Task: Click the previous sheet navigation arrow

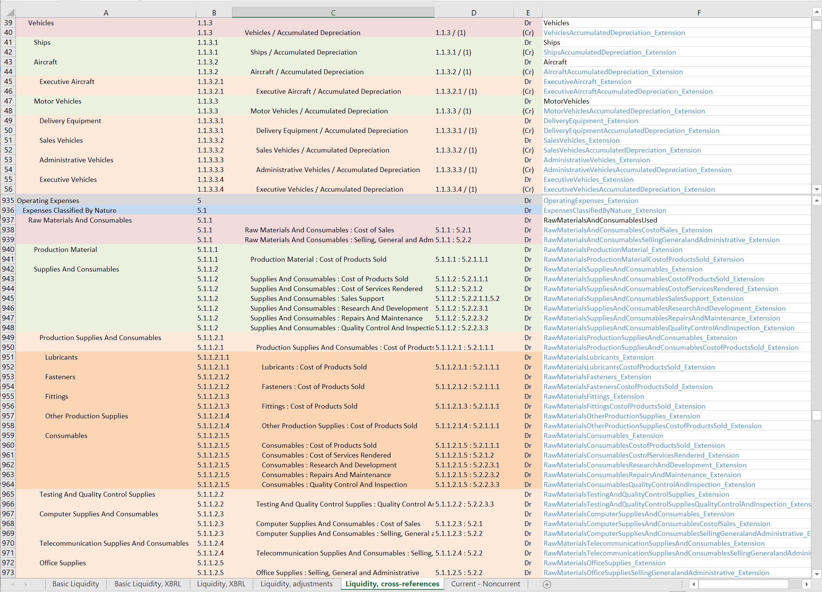Action: point(13,584)
